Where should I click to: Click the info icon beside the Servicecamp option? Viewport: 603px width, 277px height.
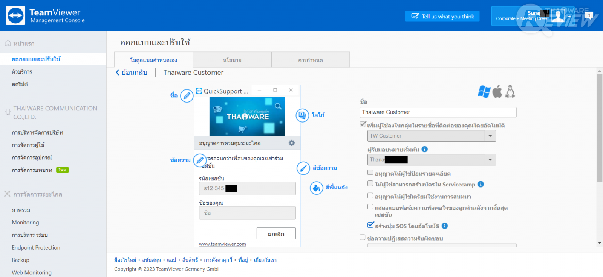tap(481, 184)
